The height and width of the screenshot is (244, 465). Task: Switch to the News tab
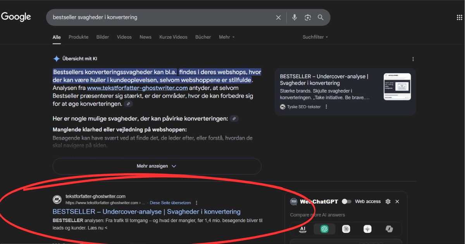click(145, 37)
